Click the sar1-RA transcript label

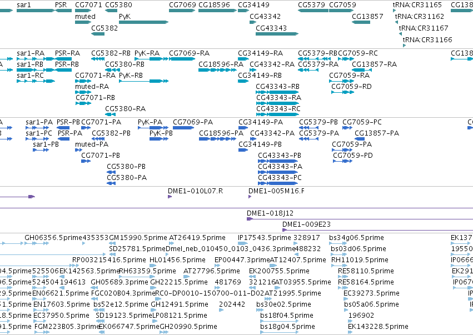click(x=31, y=53)
